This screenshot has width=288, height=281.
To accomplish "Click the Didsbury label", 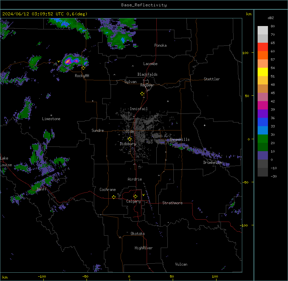I will tap(128, 144).
